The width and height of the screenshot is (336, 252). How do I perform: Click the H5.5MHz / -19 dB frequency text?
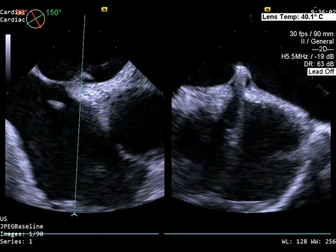click(x=307, y=56)
